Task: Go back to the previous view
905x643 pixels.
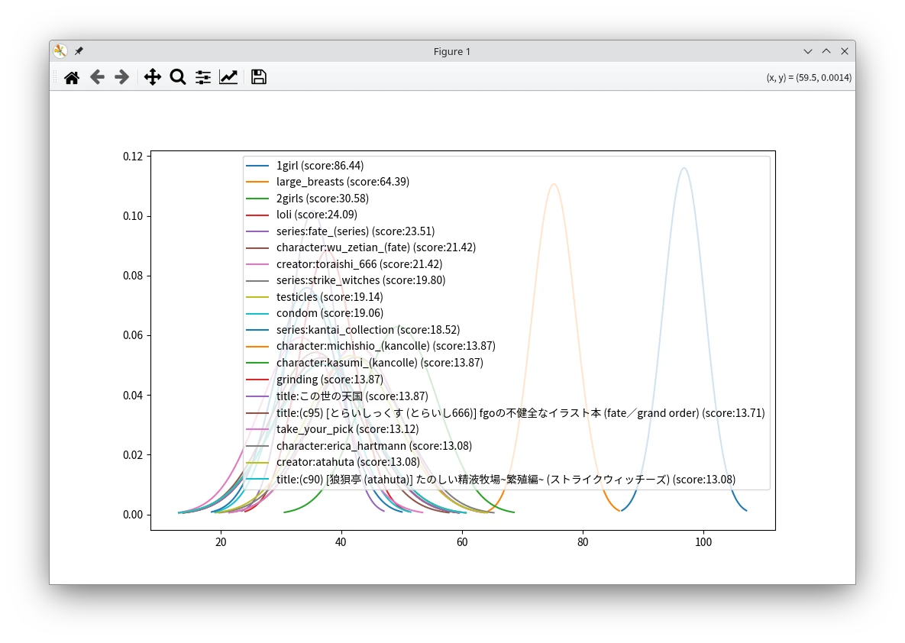Action: pos(97,77)
